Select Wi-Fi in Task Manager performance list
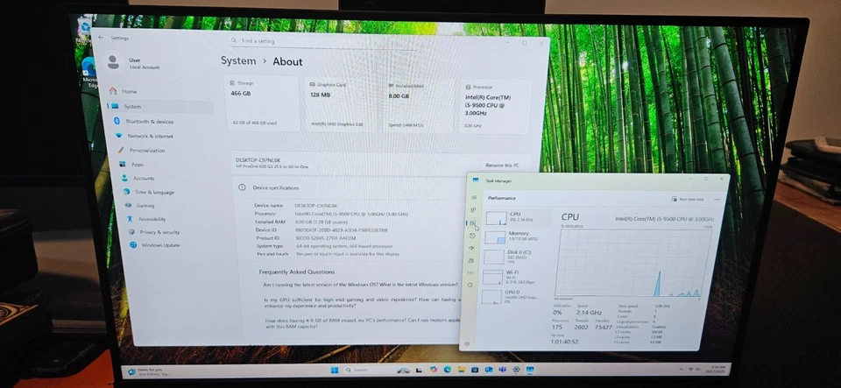841x388 pixels. pyautogui.click(x=512, y=277)
